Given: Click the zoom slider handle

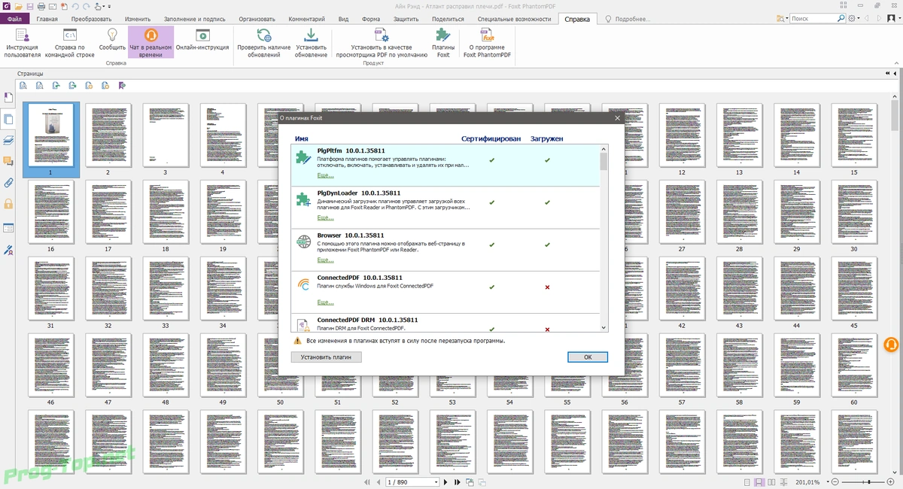Looking at the screenshot, I should tap(871, 481).
